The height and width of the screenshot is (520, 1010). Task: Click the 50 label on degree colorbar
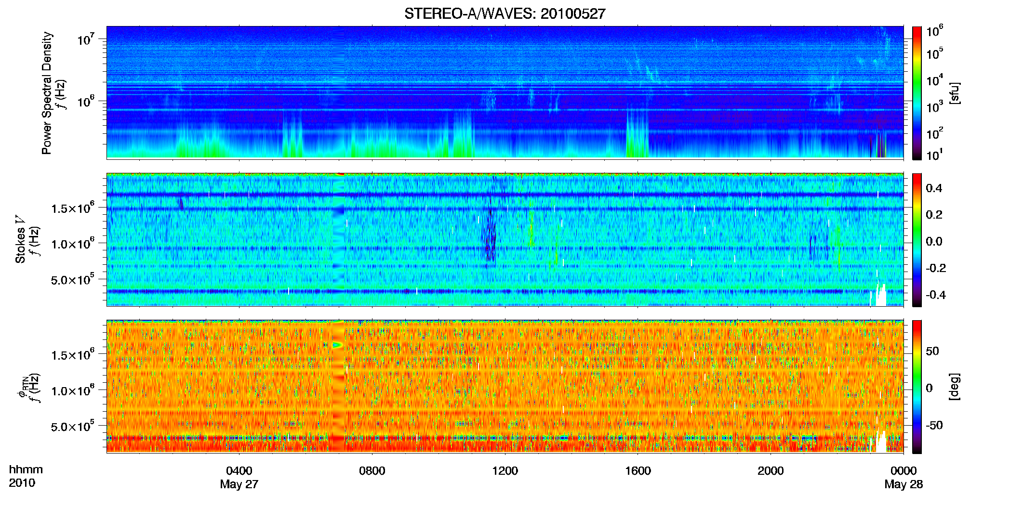point(932,351)
